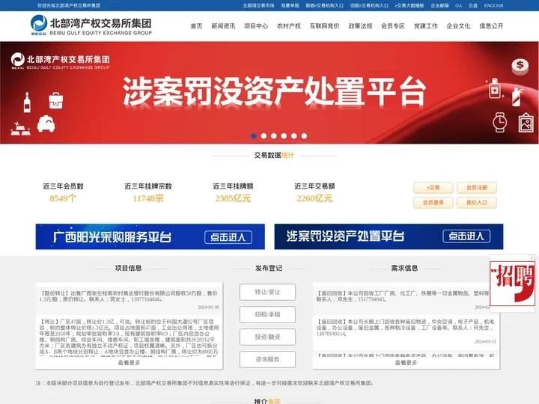Image resolution: width=539 pixels, height=404 pixels.
Task: Open the 首页 home menu item
Action: coord(196,25)
